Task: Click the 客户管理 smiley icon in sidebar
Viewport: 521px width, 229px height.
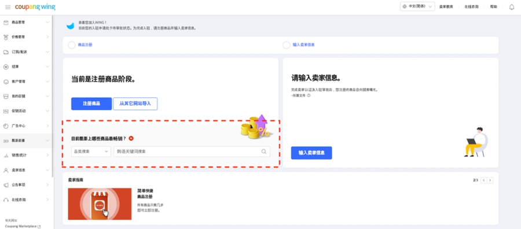Action: 6,82
